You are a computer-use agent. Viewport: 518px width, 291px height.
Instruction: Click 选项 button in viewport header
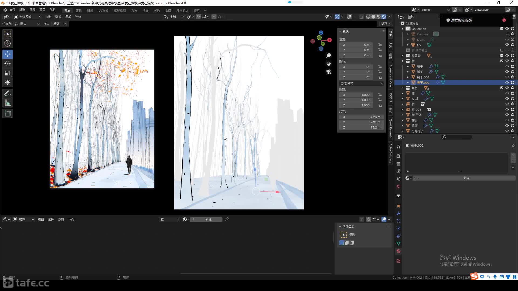tap(386, 24)
